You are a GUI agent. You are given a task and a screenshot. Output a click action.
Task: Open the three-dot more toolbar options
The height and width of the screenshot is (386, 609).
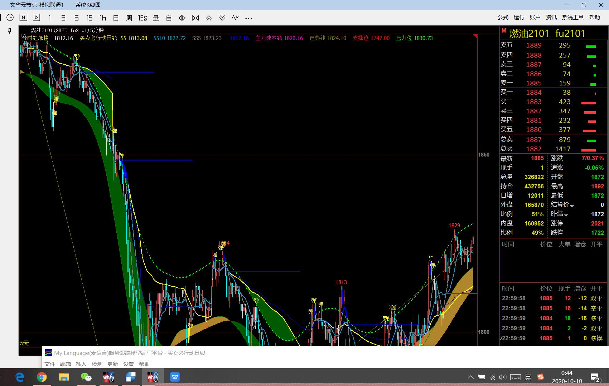point(249,18)
